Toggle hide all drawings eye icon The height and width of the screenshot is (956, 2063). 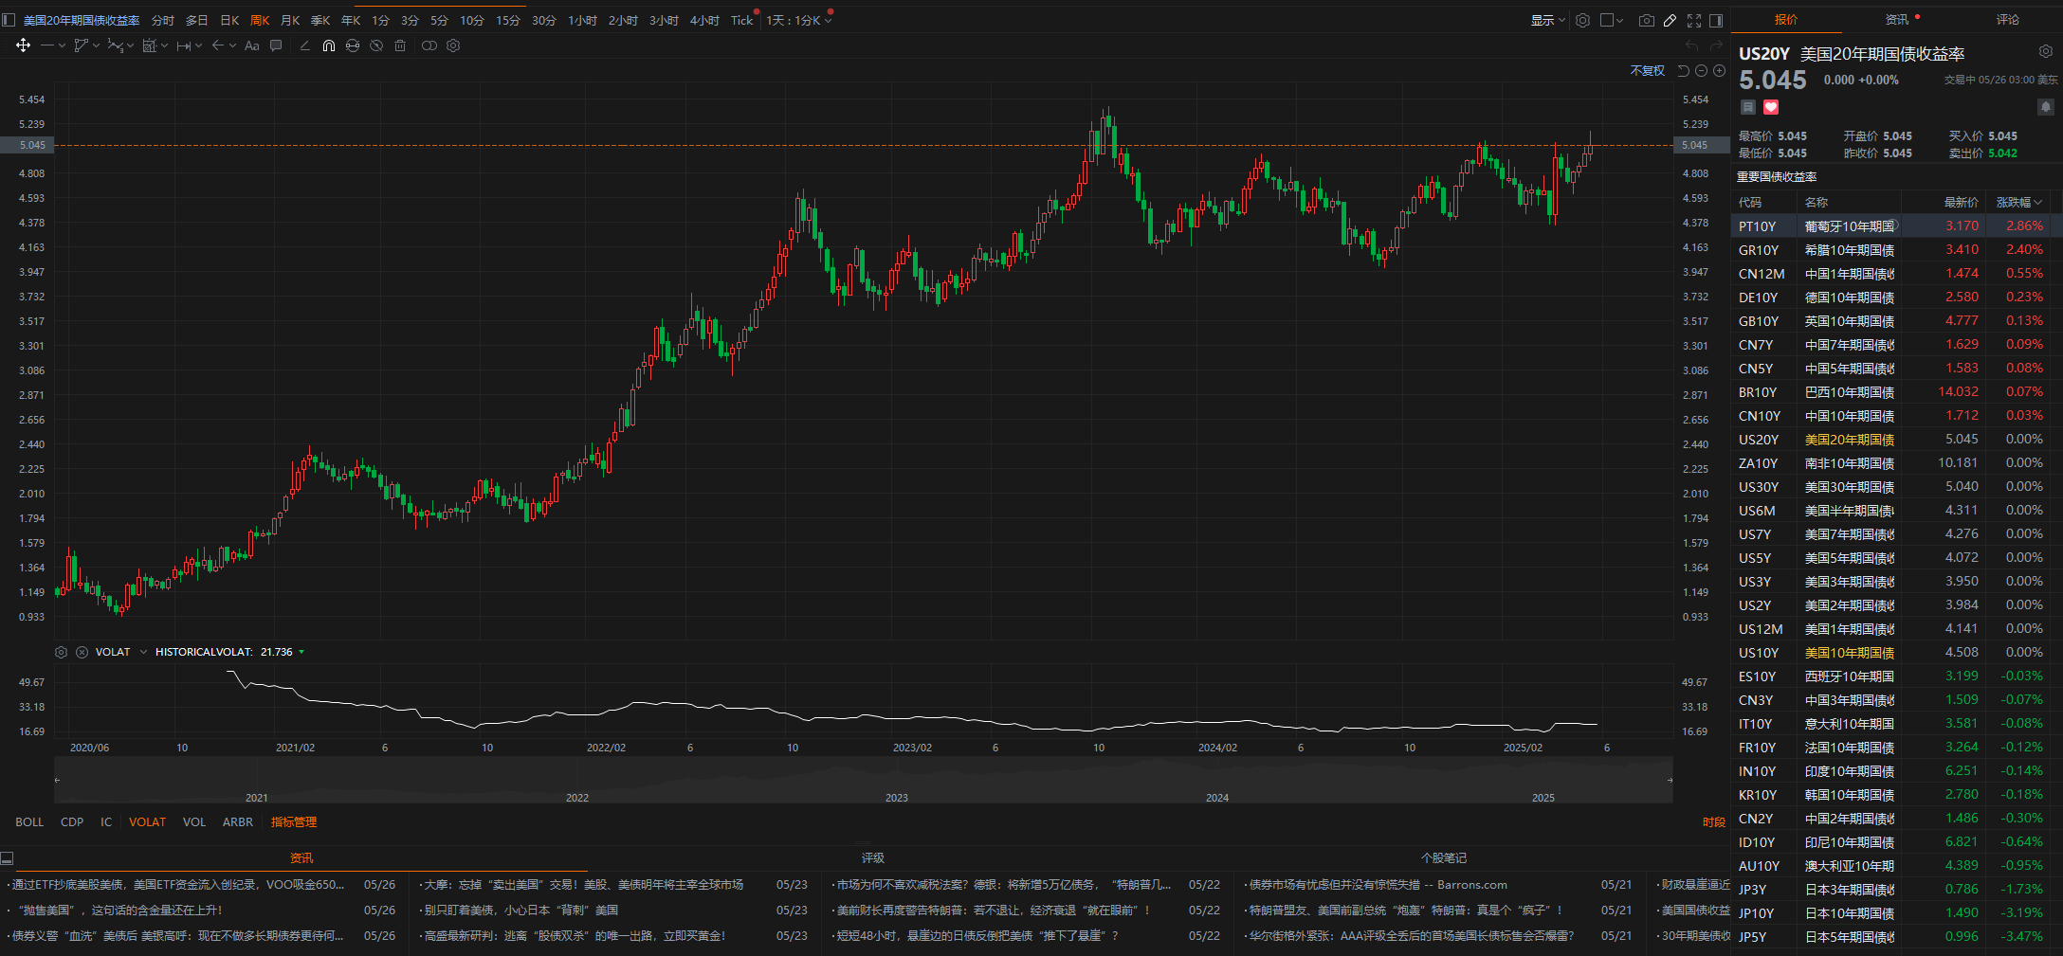[x=376, y=45]
